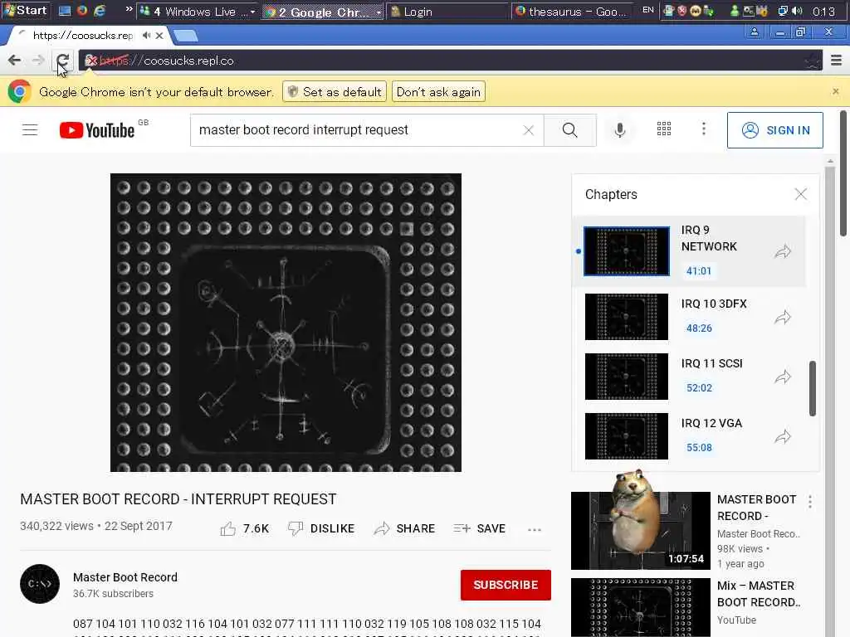Open the Mix – MASTER BOOT RECORD thumbnail
The height and width of the screenshot is (637, 850).
click(641, 607)
